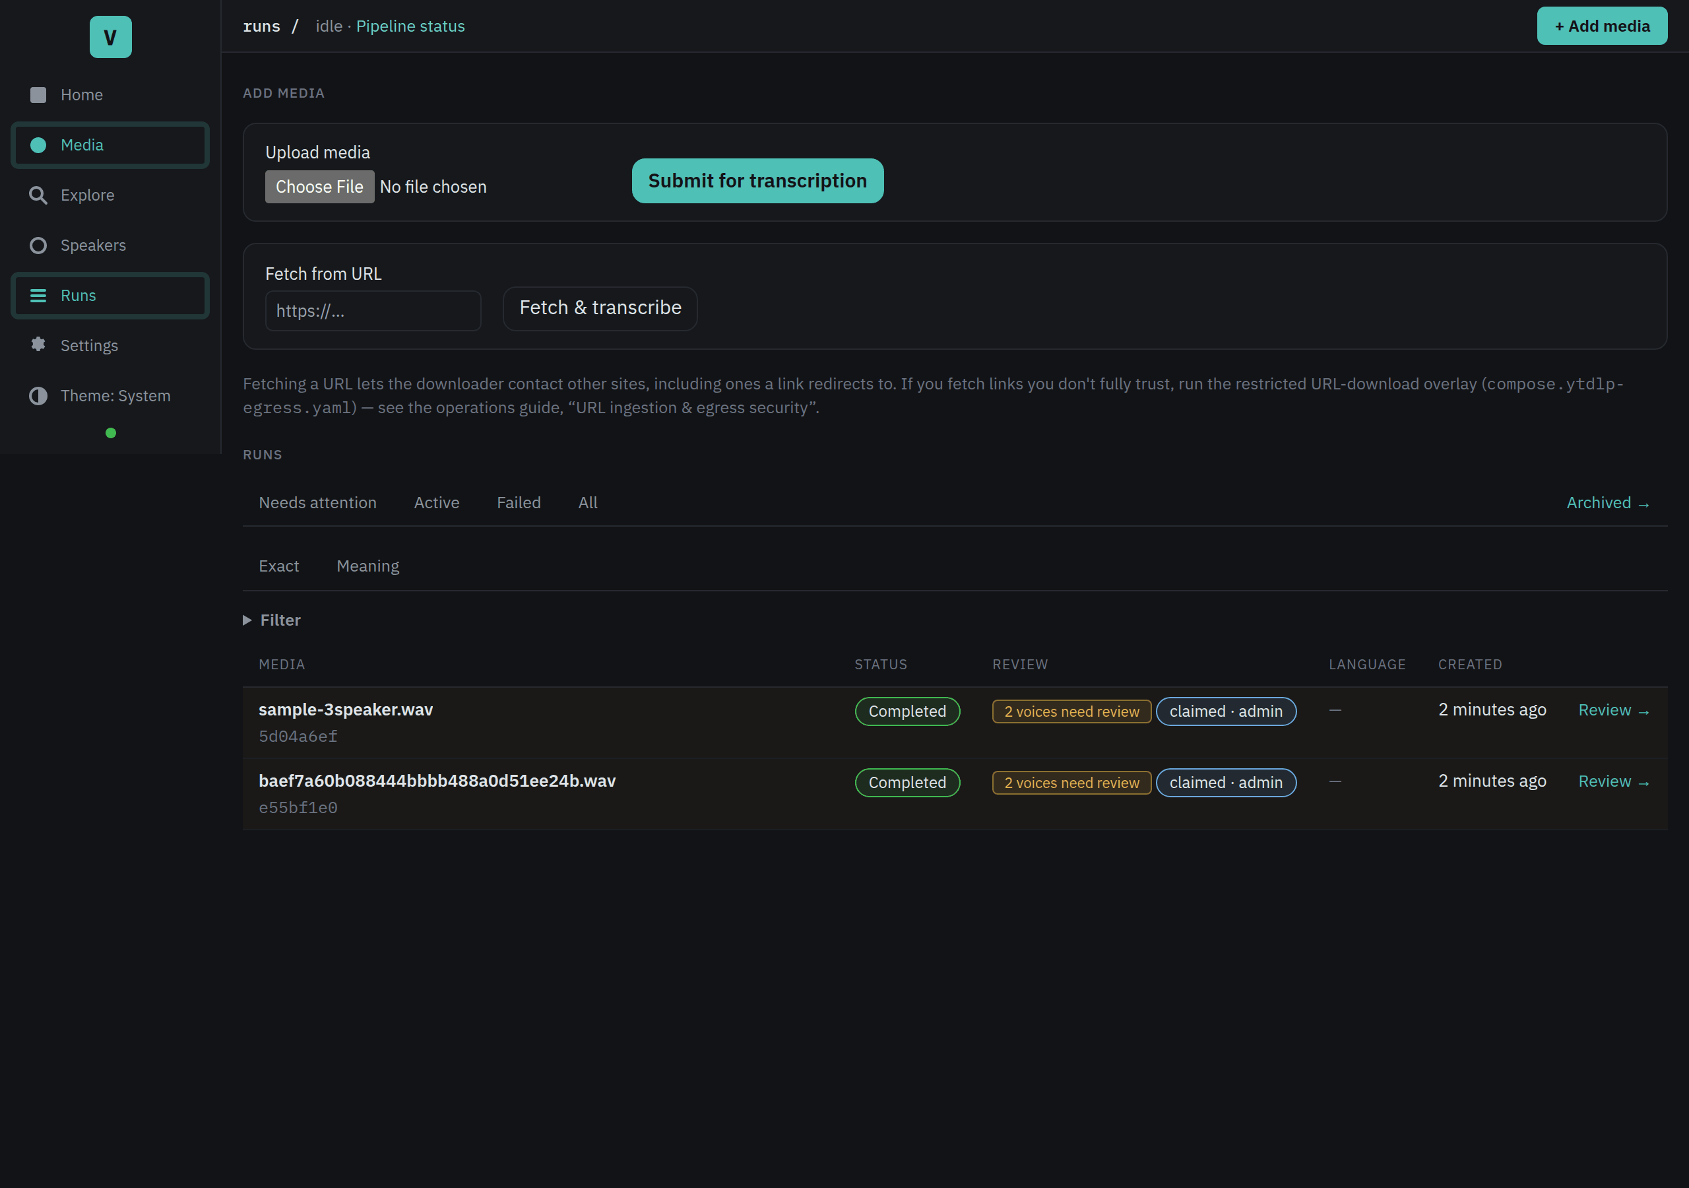Select the Meaning search tab
Viewport: 1689px width, 1188px height.
click(367, 566)
